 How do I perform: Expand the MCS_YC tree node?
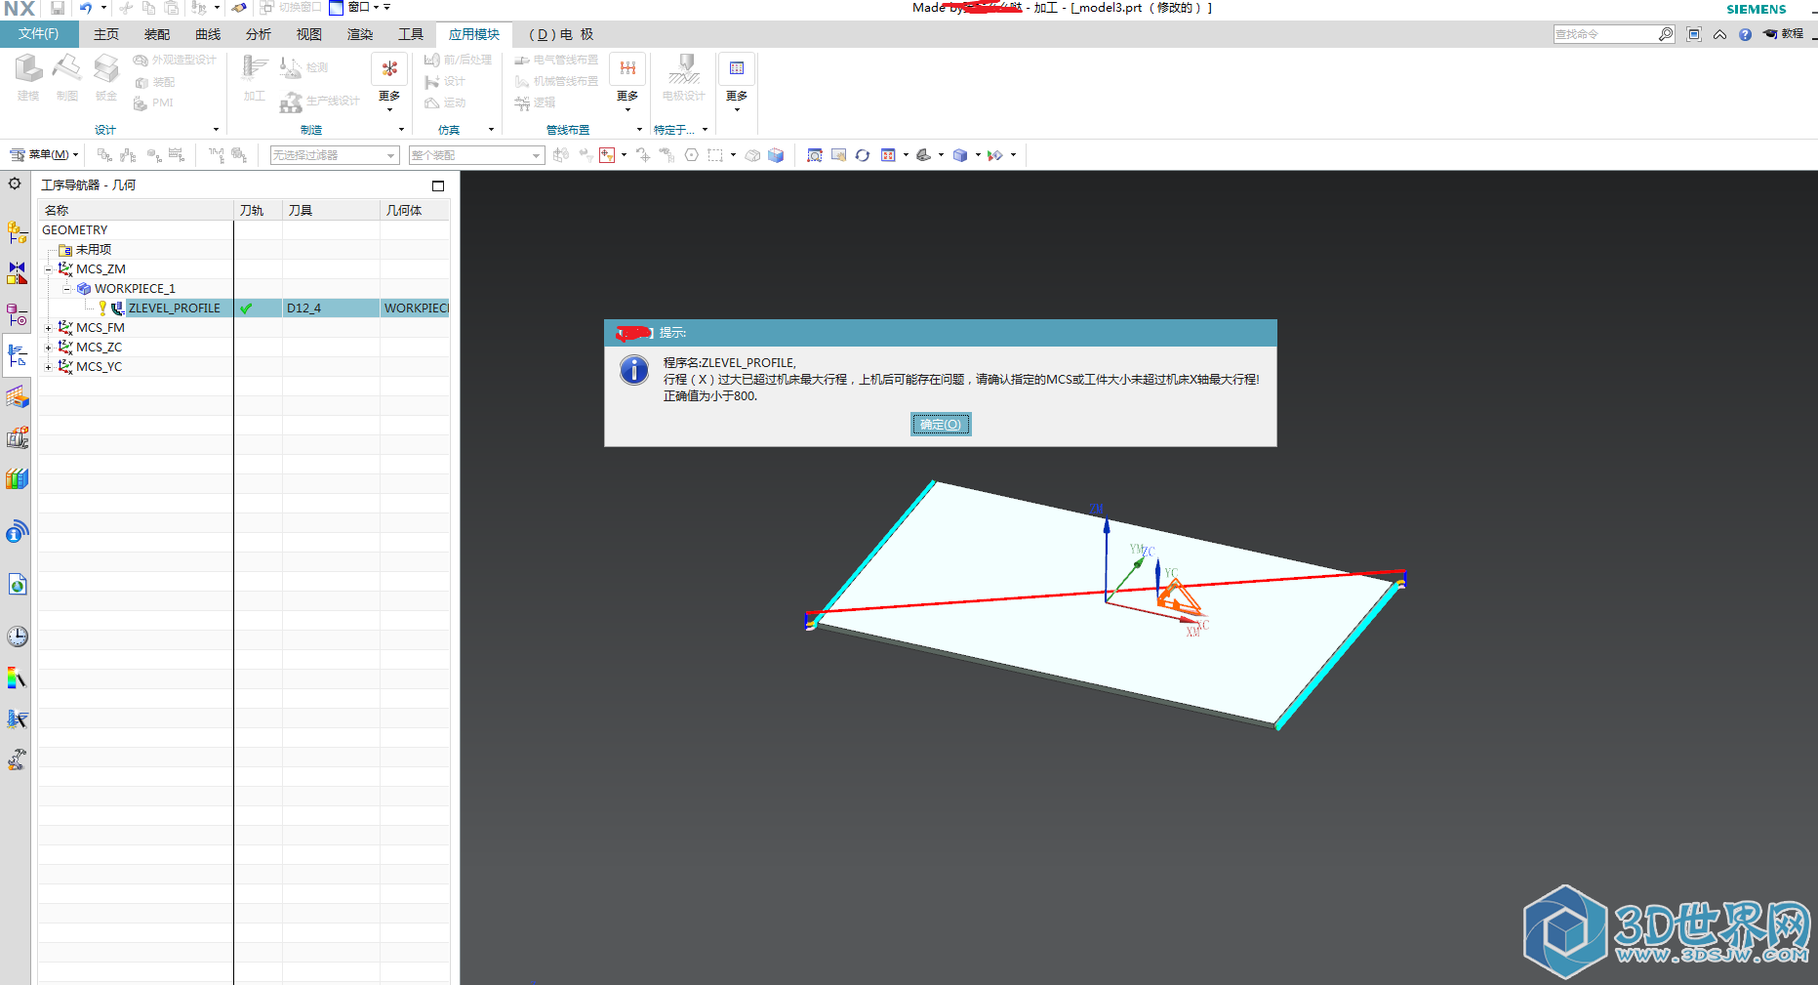(x=48, y=367)
